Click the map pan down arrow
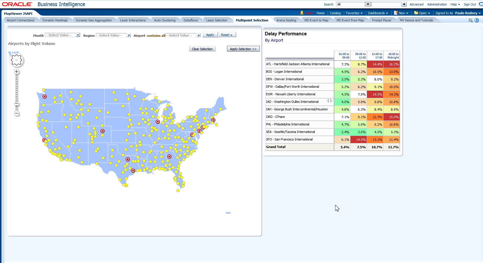 click(x=16, y=65)
